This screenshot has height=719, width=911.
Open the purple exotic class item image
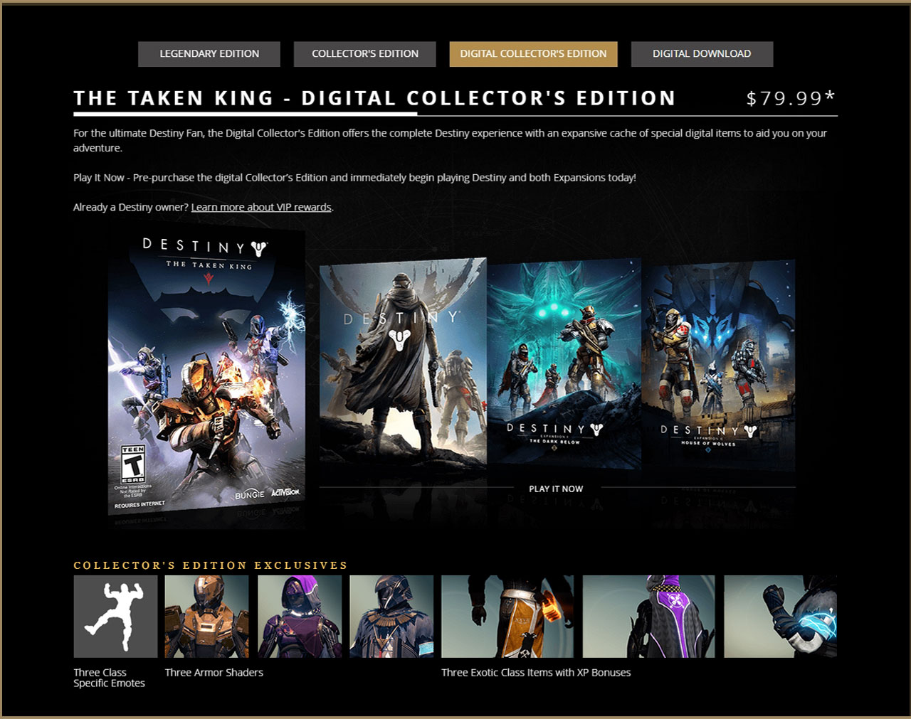[648, 617]
